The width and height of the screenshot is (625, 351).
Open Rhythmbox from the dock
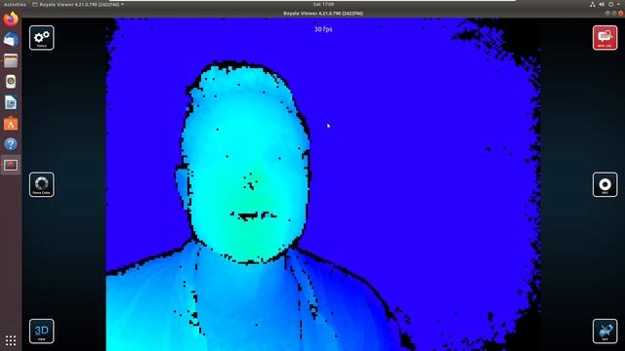click(11, 82)
